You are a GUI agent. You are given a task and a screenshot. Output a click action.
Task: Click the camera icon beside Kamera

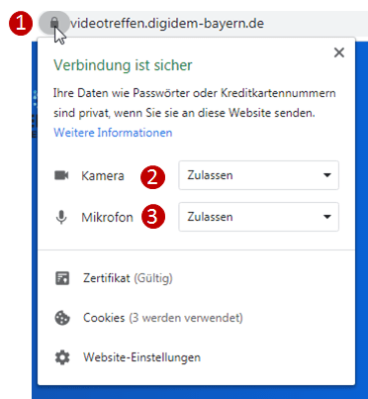[x=61, y=175]
